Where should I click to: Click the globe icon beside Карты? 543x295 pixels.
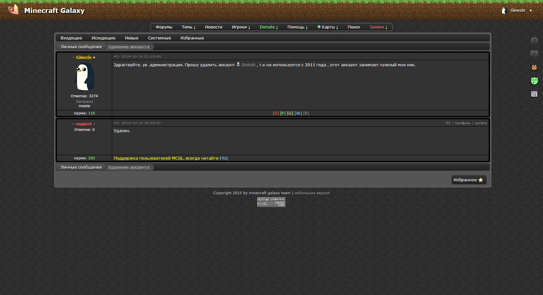pyautogui.click(x=319, y=27)
